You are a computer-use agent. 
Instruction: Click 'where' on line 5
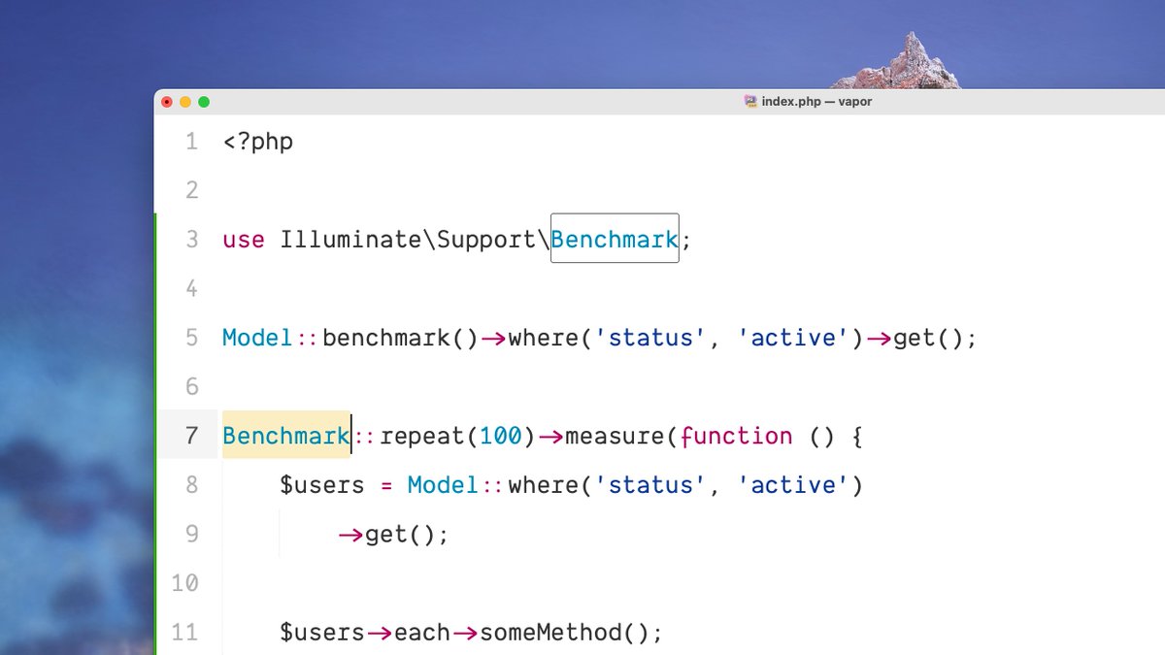(x=544, y=338)
